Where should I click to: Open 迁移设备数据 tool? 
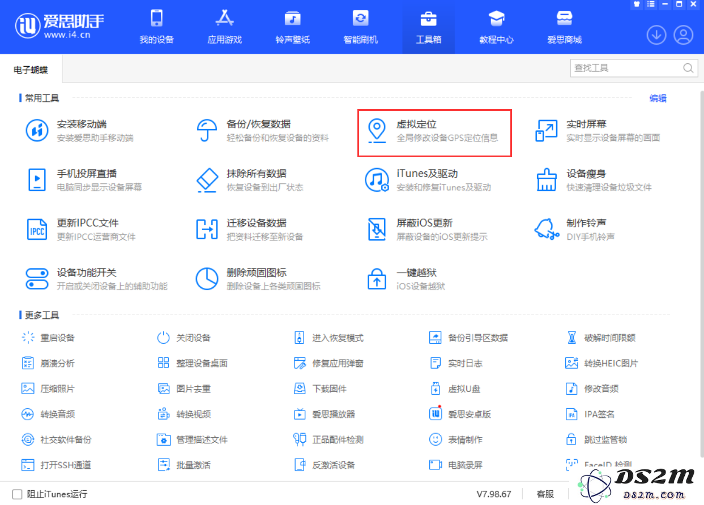click(249, 229)
